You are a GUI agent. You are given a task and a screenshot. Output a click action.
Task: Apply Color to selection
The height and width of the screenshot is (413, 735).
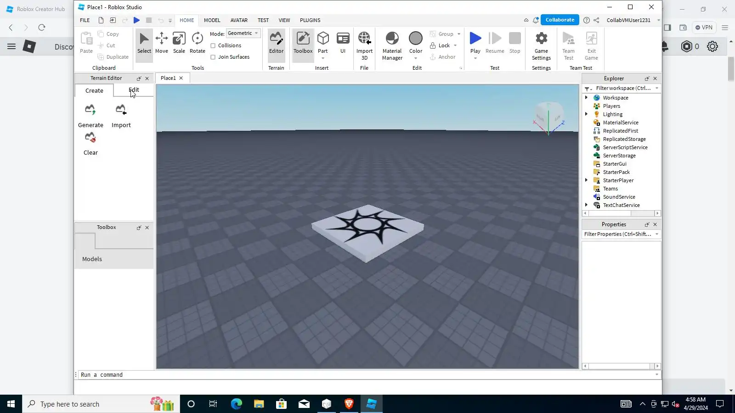(416, 42)
